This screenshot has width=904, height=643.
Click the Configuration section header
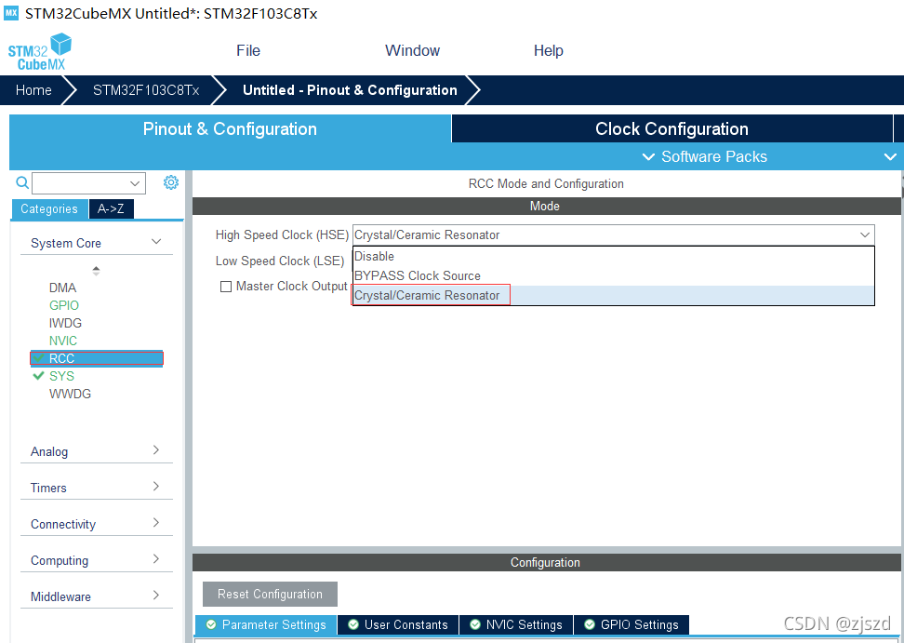pyautogui.click(x=546, y=562)
